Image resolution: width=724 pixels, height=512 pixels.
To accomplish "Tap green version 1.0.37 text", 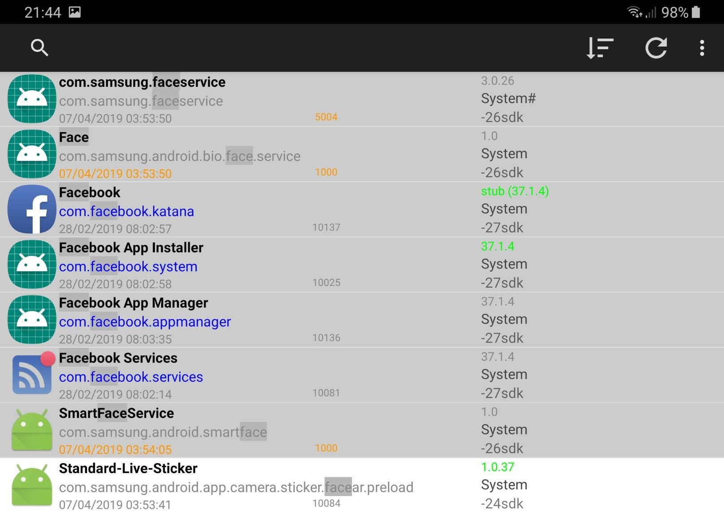I will pyautogui.click(x=498, y=467).
